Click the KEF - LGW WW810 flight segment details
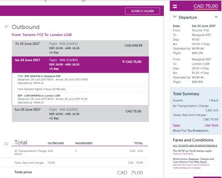The image size is (222, 178). point(80,99)
